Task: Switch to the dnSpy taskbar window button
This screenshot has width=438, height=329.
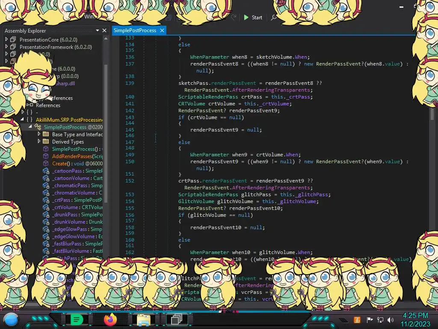Action: (x=177, y=319)
